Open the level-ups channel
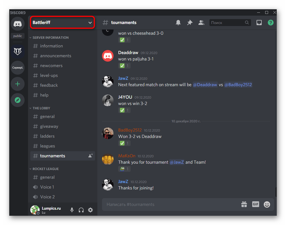The width and height of the screenshot is (286, 225). [x=63, y=75]
